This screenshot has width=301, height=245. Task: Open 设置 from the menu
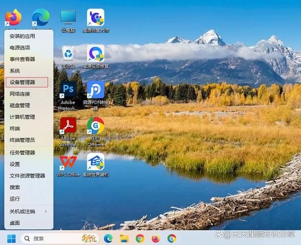point(29,164)
